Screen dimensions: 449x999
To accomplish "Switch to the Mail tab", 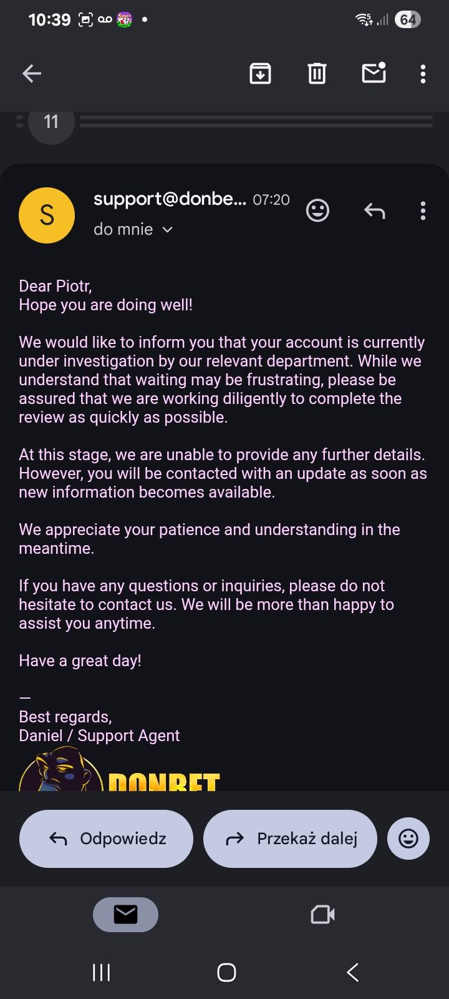I will click(125, 915).
